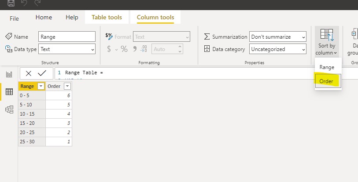Increase decimal places with up stepper
This screenshot has height=182, width=358.
click(x=180, y=47)
